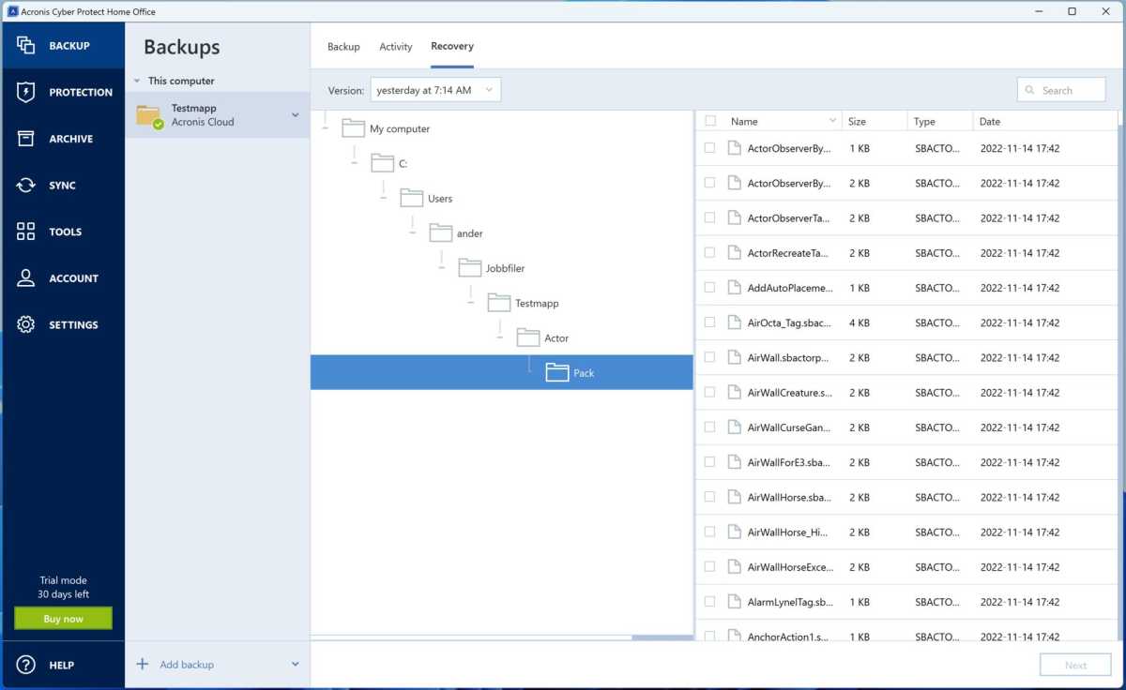The height and width of the screenshot is (690, 1126).
Task: Click the Archive shelf icon
Action: tap(25, 138)
